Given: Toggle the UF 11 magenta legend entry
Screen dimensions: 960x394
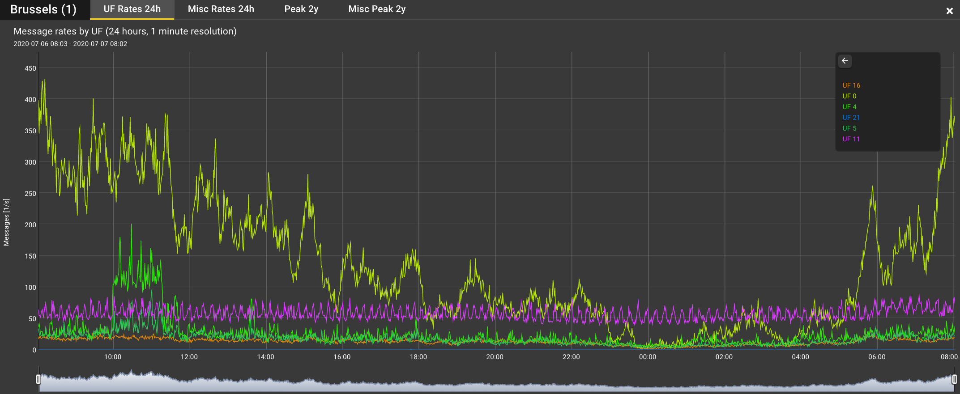Looking at the screenshot, I should 851,139.
